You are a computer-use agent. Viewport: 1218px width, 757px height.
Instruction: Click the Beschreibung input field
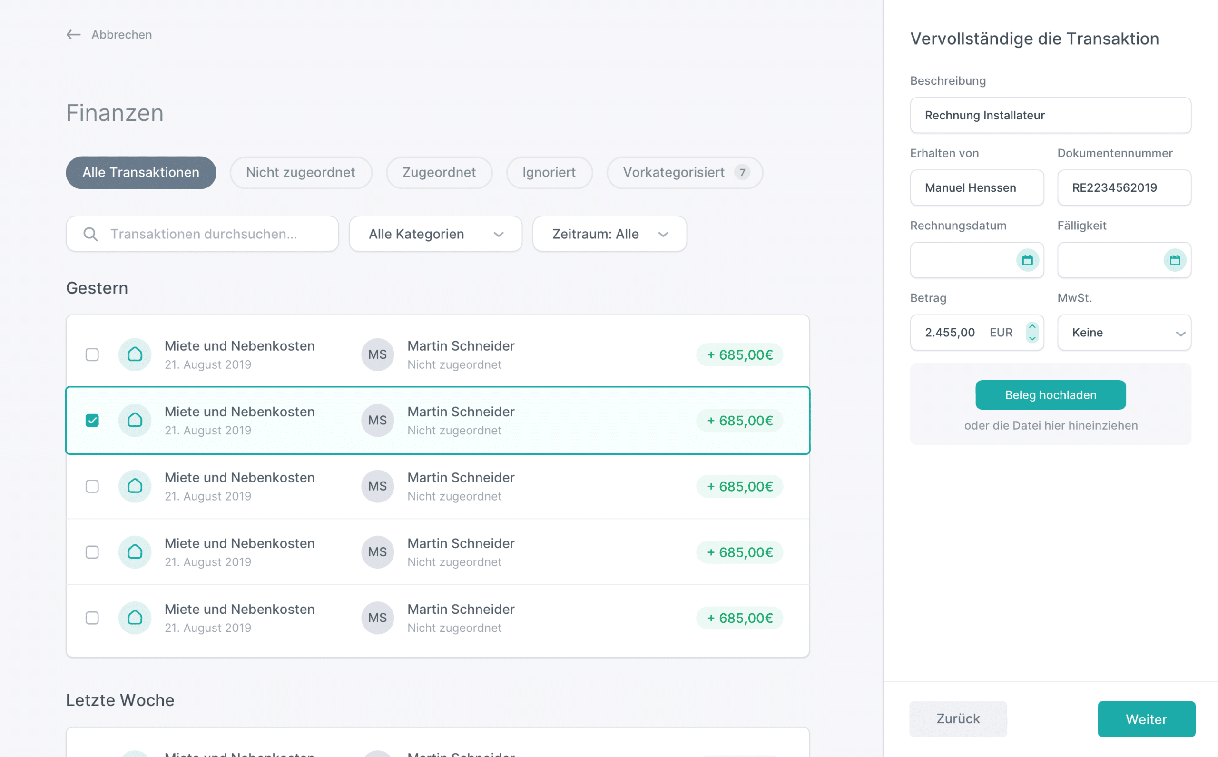pos(1051,115)
